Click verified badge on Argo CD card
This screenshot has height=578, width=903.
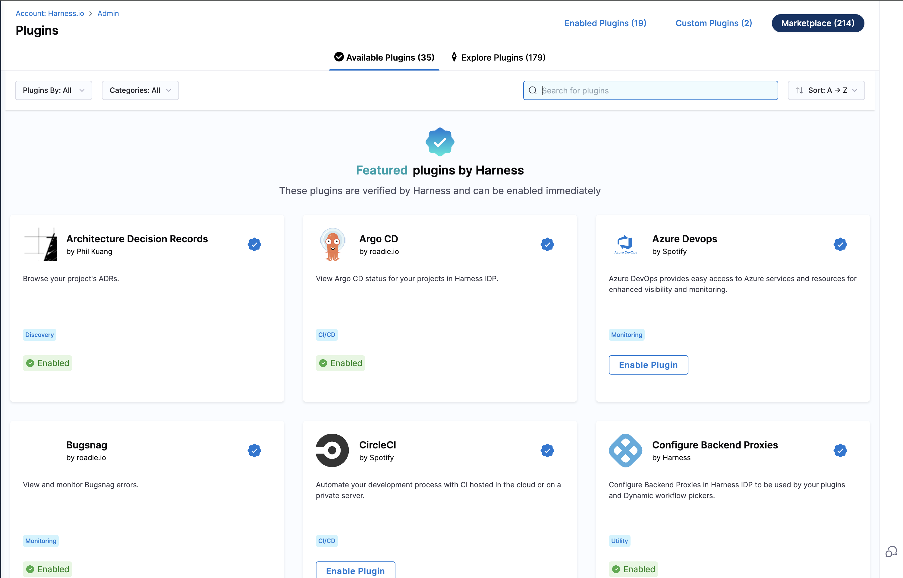[547, 244]
